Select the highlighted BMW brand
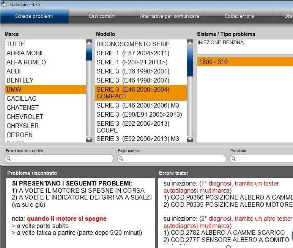Image resolution: width=293 pixels, height=248 pixels. 45,89
